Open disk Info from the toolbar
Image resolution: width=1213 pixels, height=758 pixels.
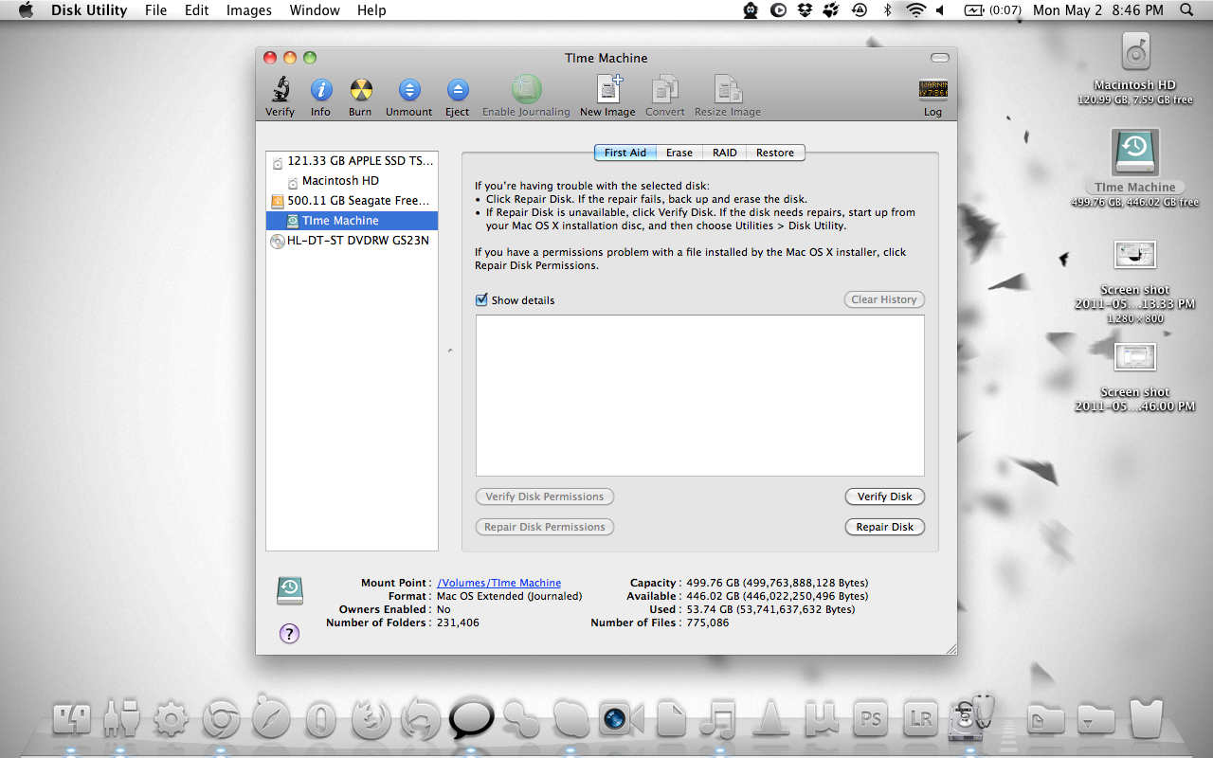[321, 90]
